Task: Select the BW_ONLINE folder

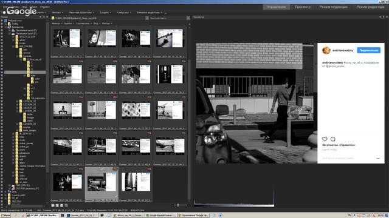Action: (x=26, y=46)
